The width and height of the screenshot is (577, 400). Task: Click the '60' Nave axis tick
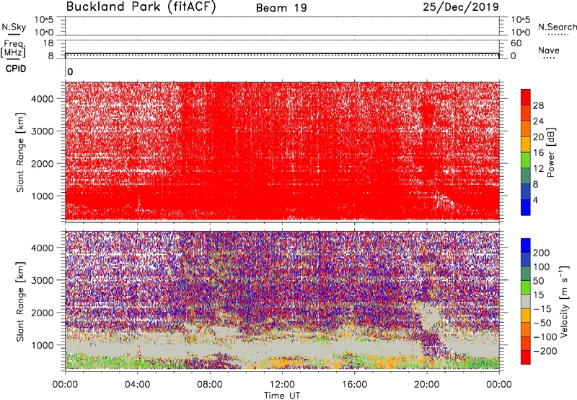tap(516, 43)
